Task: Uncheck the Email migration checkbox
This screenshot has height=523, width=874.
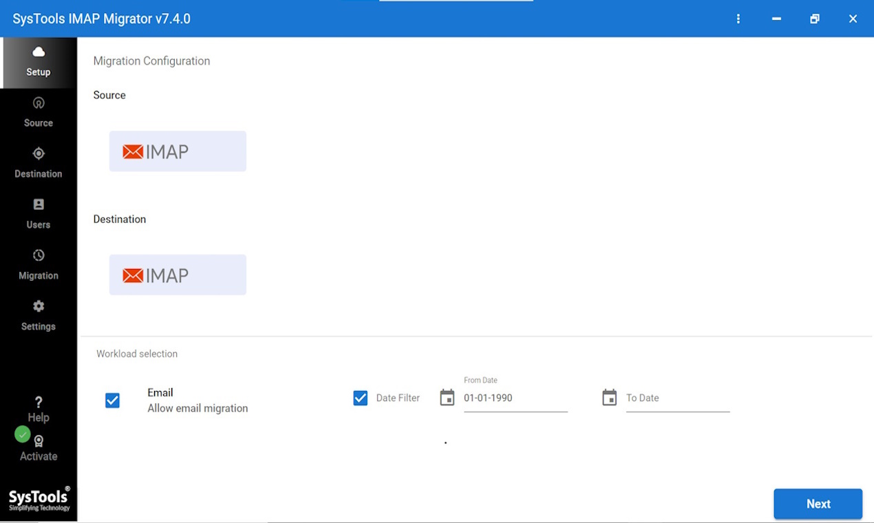Action: click(112, 400)
